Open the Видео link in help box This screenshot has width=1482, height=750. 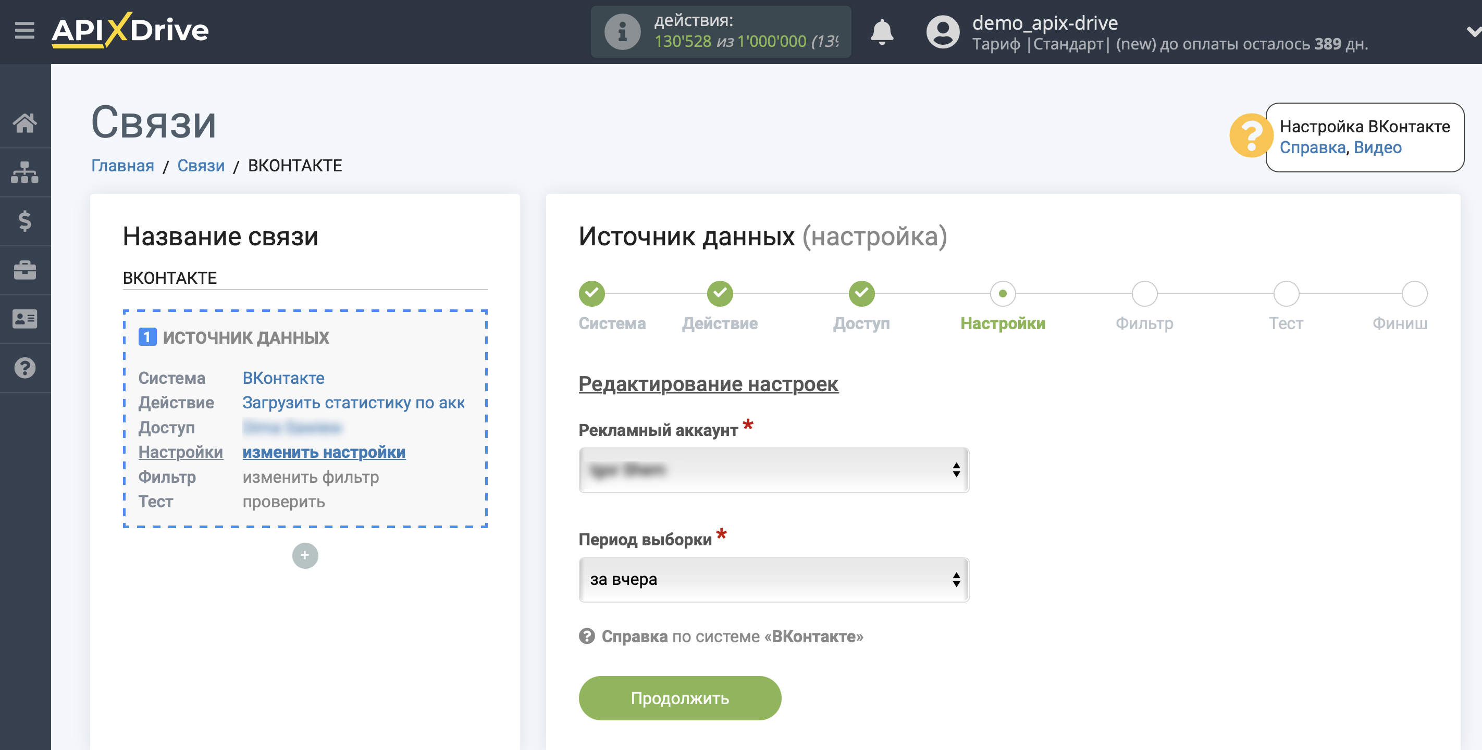(1377, 147)
